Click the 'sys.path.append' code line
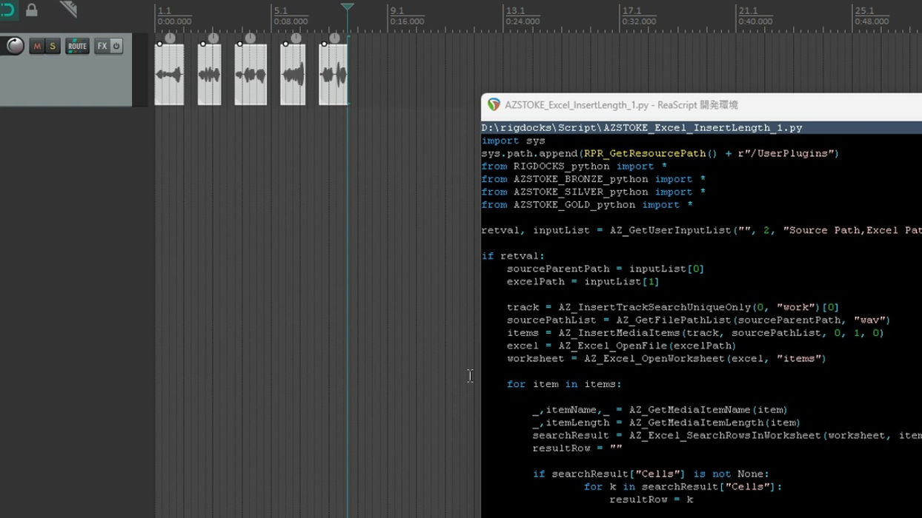 click(x=660, y=153)
